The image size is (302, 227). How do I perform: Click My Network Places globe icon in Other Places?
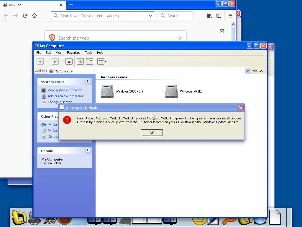(44, 125)
